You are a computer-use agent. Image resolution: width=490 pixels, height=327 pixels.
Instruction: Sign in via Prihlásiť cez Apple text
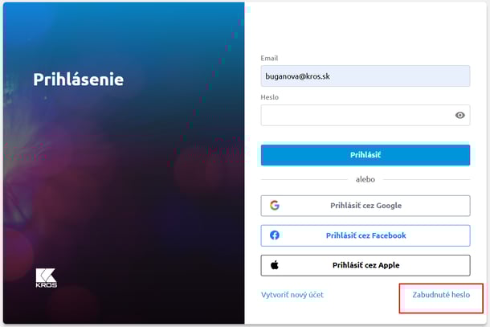366,265
